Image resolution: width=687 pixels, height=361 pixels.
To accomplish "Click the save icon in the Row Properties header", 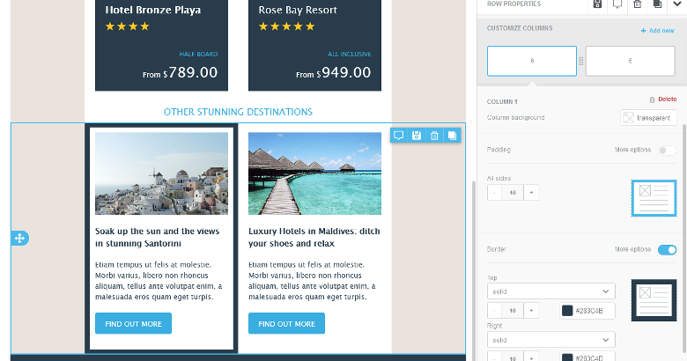I will [598, 4].
